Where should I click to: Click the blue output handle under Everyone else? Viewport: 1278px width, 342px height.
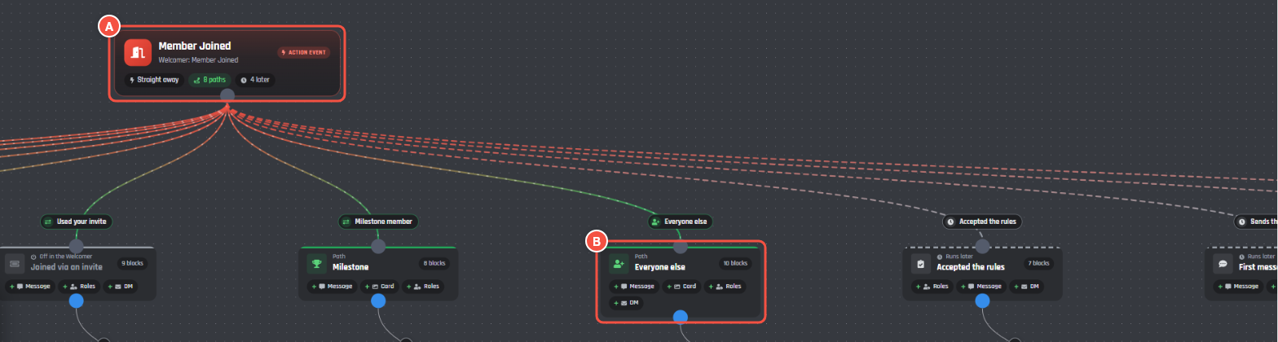tap(681, 317)
